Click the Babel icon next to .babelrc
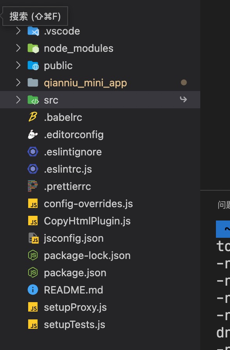This screenshot has height=350, width=230. [33, 117]
